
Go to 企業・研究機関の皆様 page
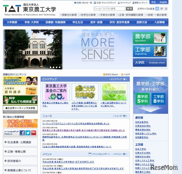click(x=131, y=15)
